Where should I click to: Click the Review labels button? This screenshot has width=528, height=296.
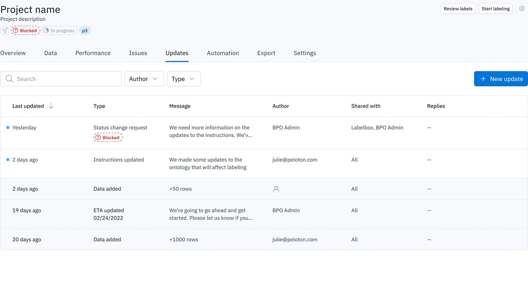(x=458, y=8)
